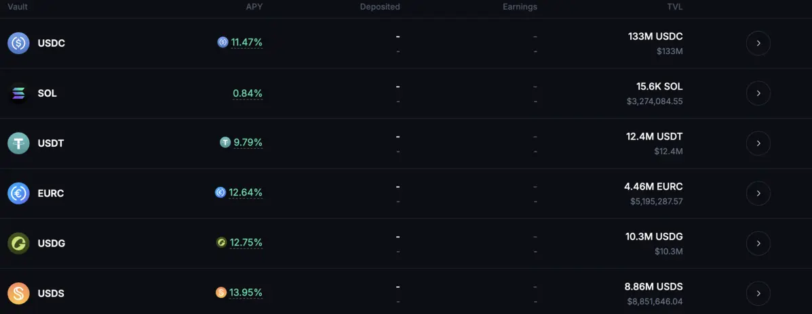The height and width of the screenshot is (314, 812).
Task: Click the SOL 0.84% APY value
Action: pos(248,93)
